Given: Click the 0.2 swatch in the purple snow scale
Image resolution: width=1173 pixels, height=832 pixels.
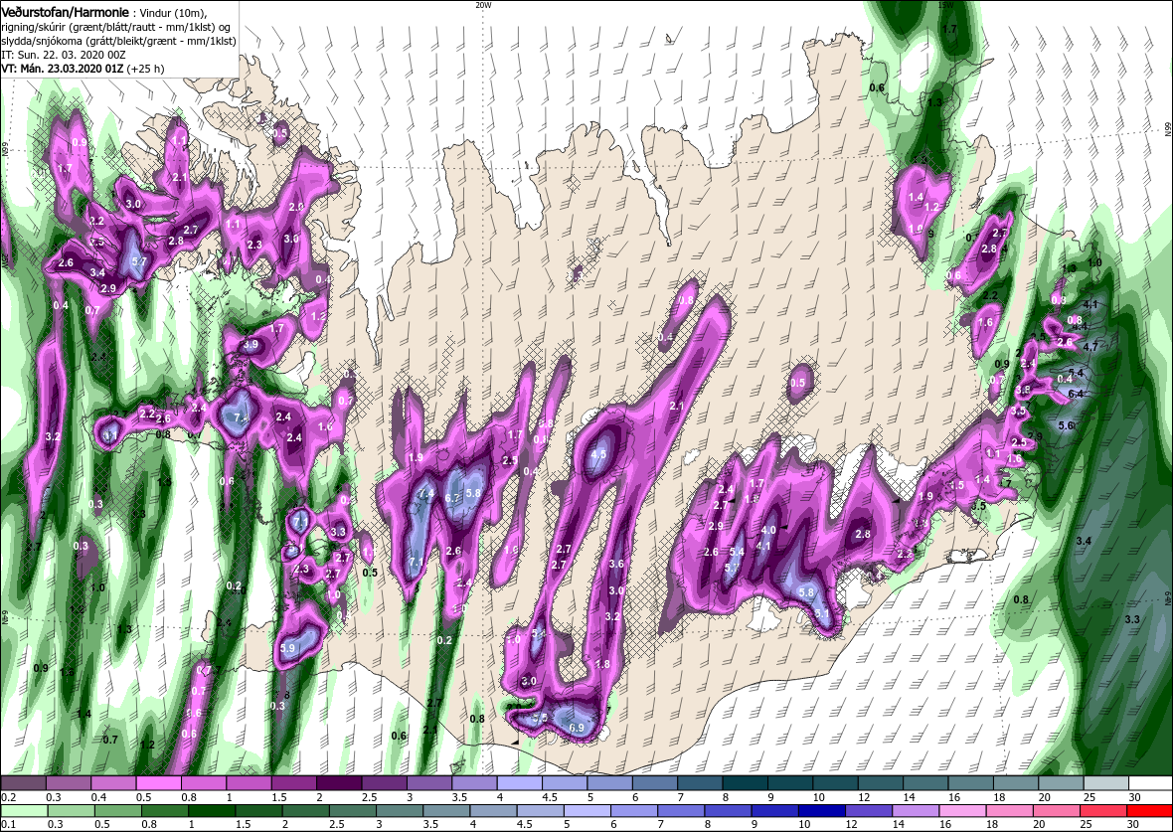Looking at the screenshot, I should click(24, 782).
